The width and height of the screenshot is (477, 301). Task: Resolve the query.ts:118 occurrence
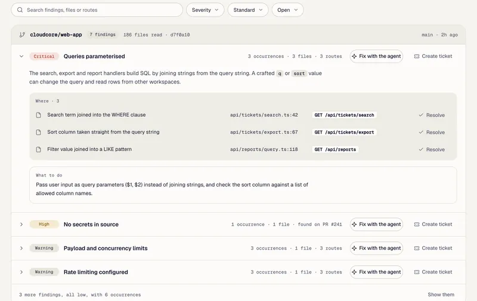[x=432, y=149]
